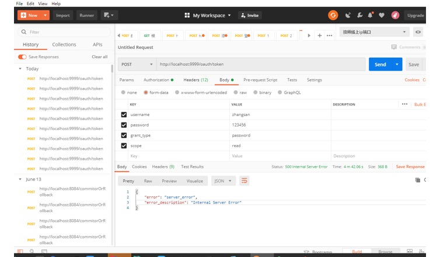This screenshot has height=257, width=440.
Task: Open the Authorization request tab
Action: [159, 80]
